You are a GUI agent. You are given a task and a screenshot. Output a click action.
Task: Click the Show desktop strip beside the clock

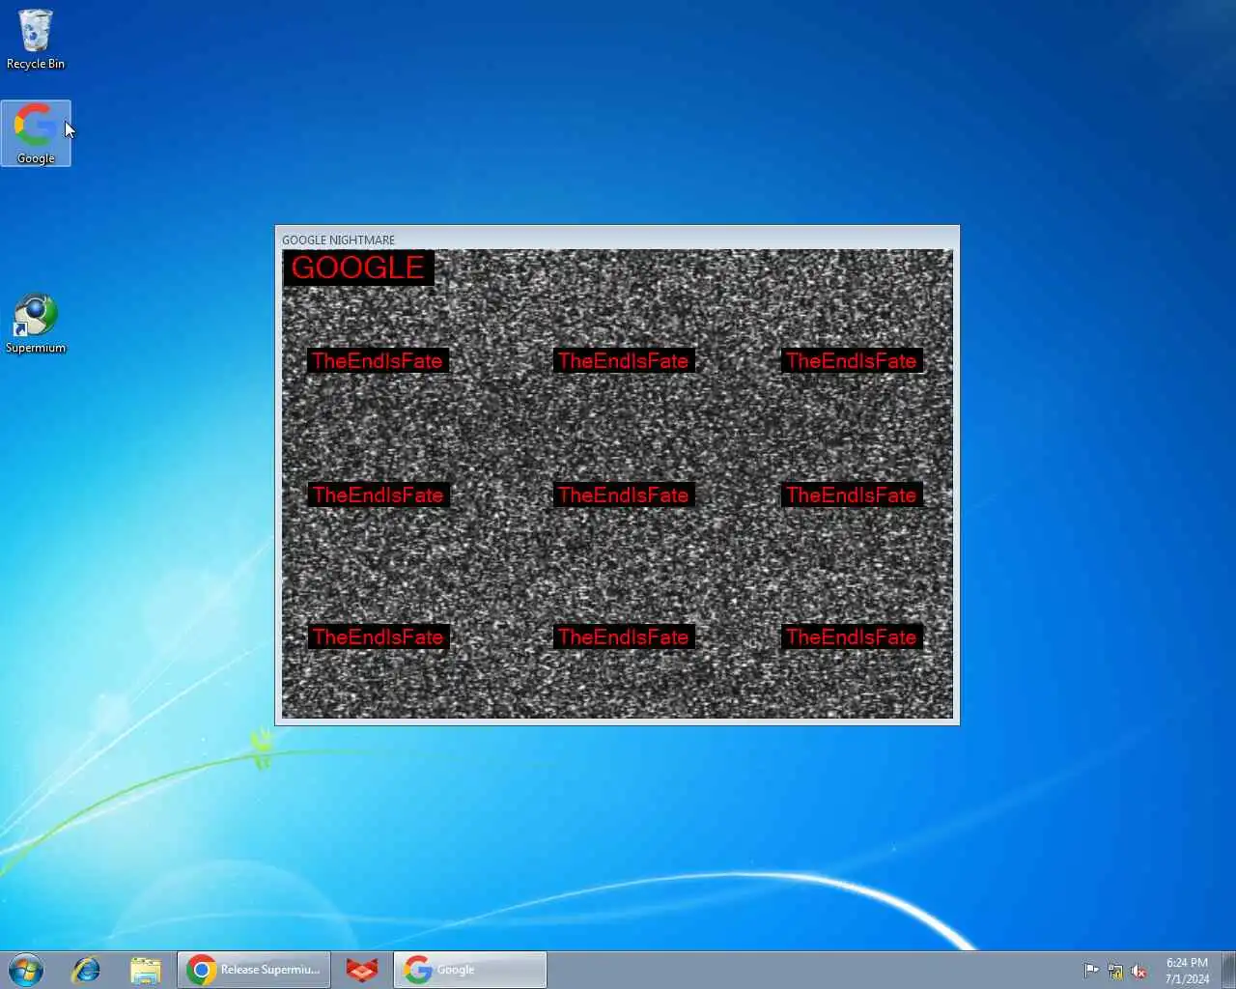1228,970
